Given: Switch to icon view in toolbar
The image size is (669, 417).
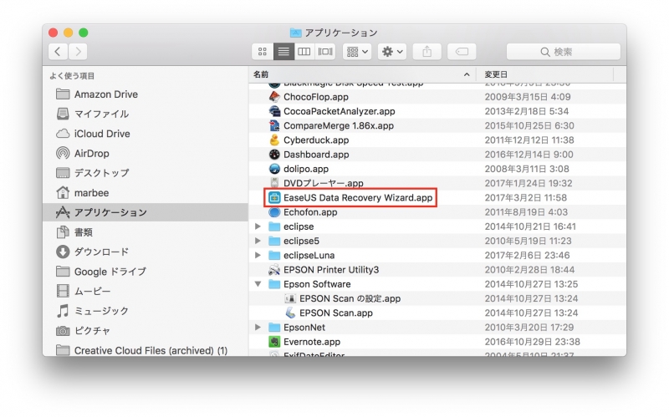Looking at the screenshot, I should click(263, 52).
